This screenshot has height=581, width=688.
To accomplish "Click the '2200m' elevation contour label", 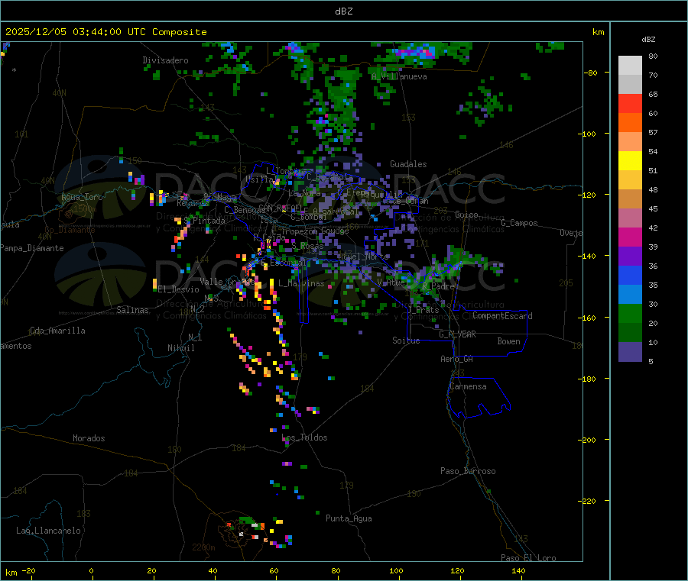I will [x=203, y=547].
